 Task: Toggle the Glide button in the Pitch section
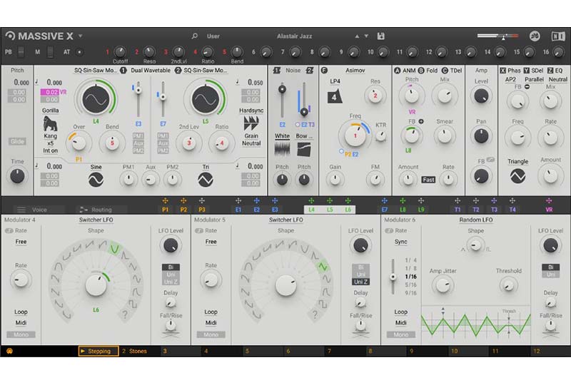coord(17,141)
